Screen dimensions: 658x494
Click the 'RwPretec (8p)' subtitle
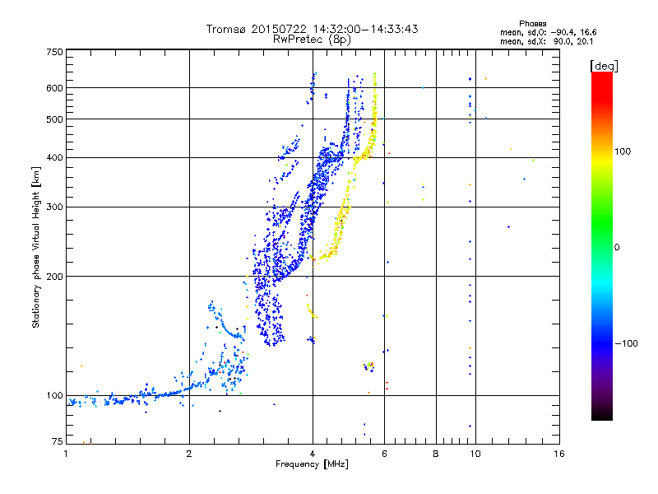point(312,40)
